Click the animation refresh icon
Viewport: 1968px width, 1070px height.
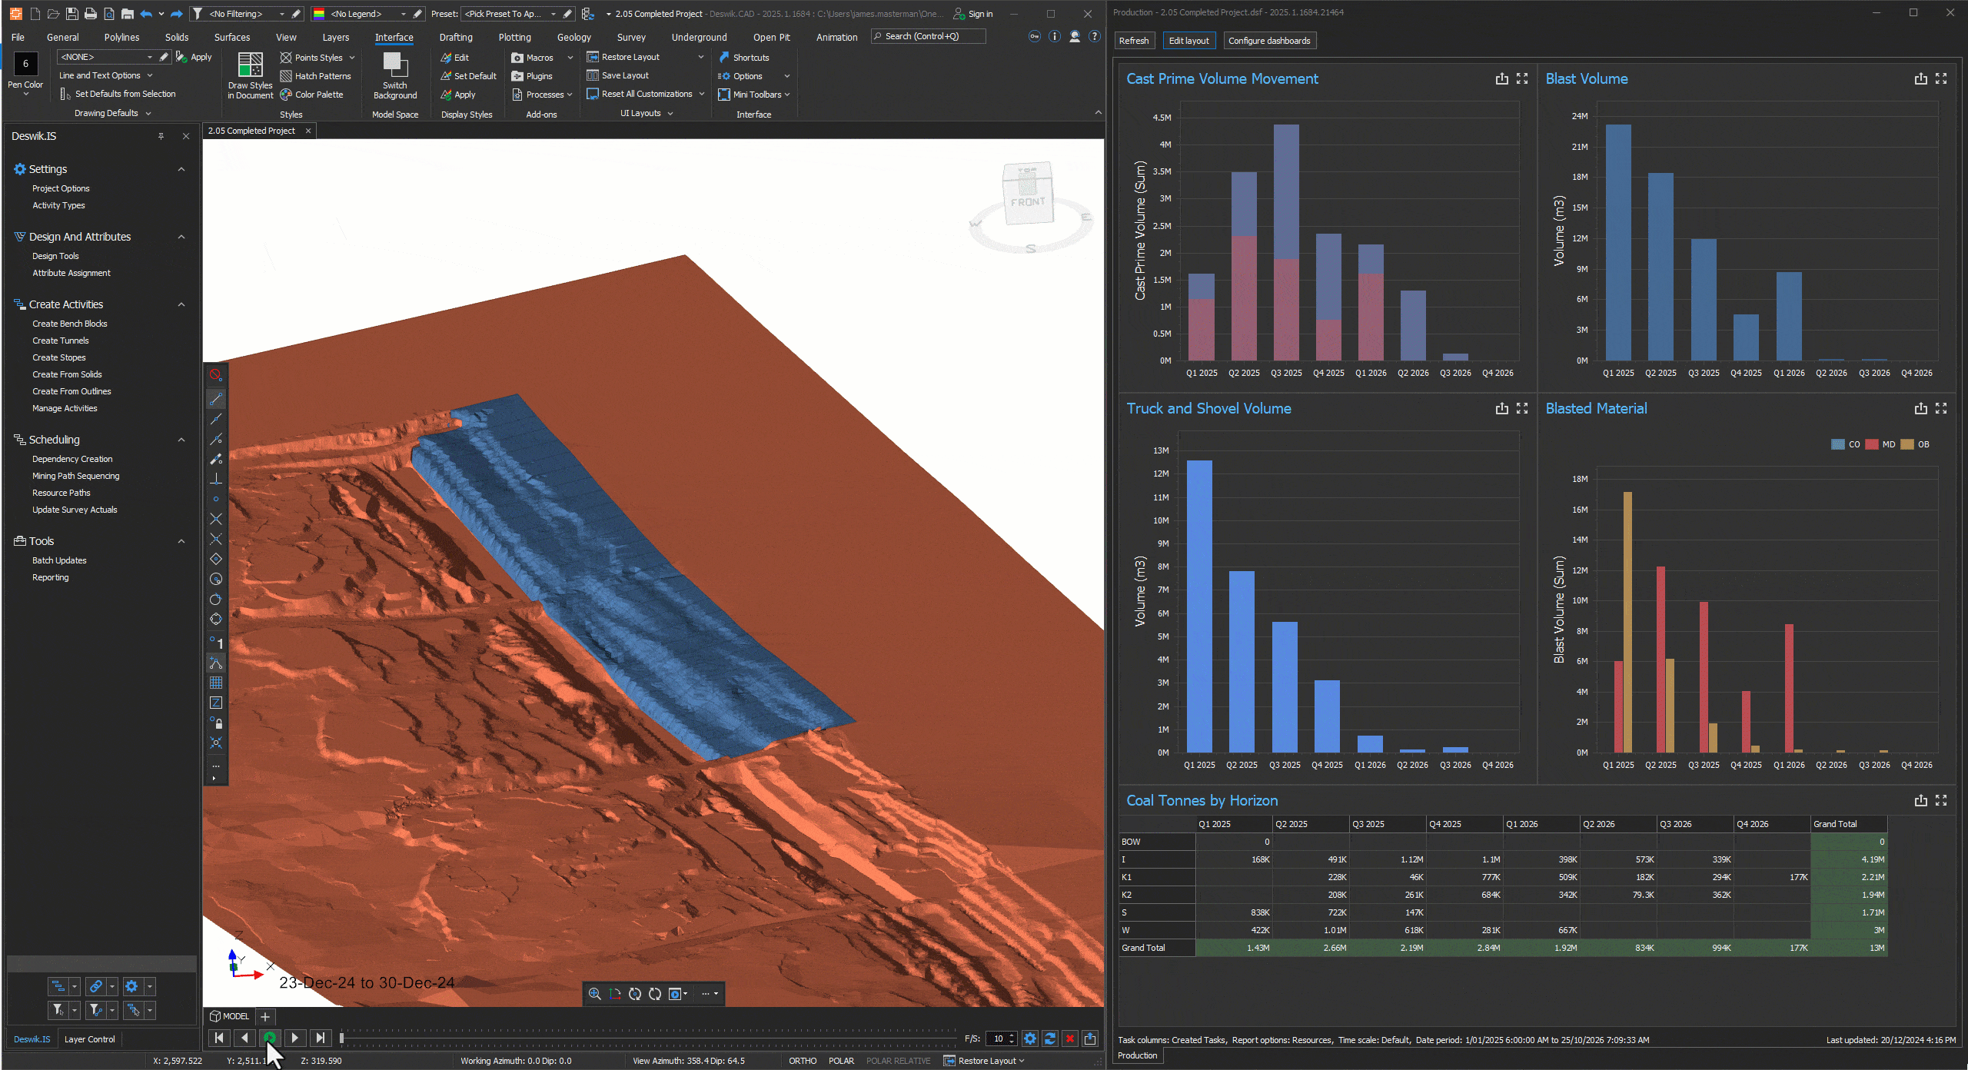tap(1050, 1038)
